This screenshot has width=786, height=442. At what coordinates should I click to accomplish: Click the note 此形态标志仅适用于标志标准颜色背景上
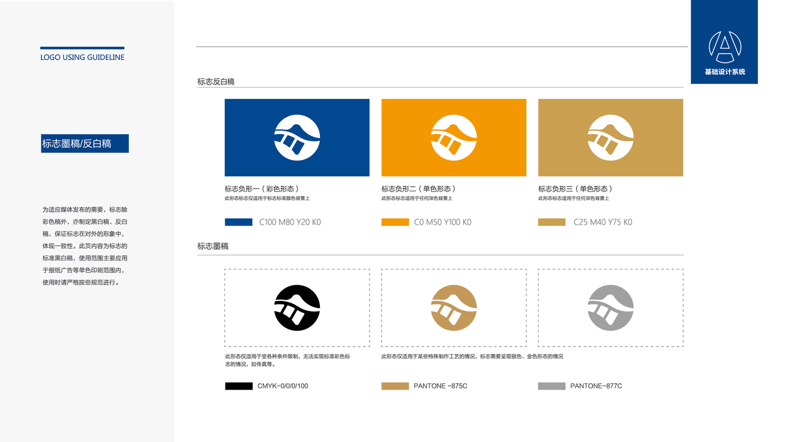click(x=267, y=199)
